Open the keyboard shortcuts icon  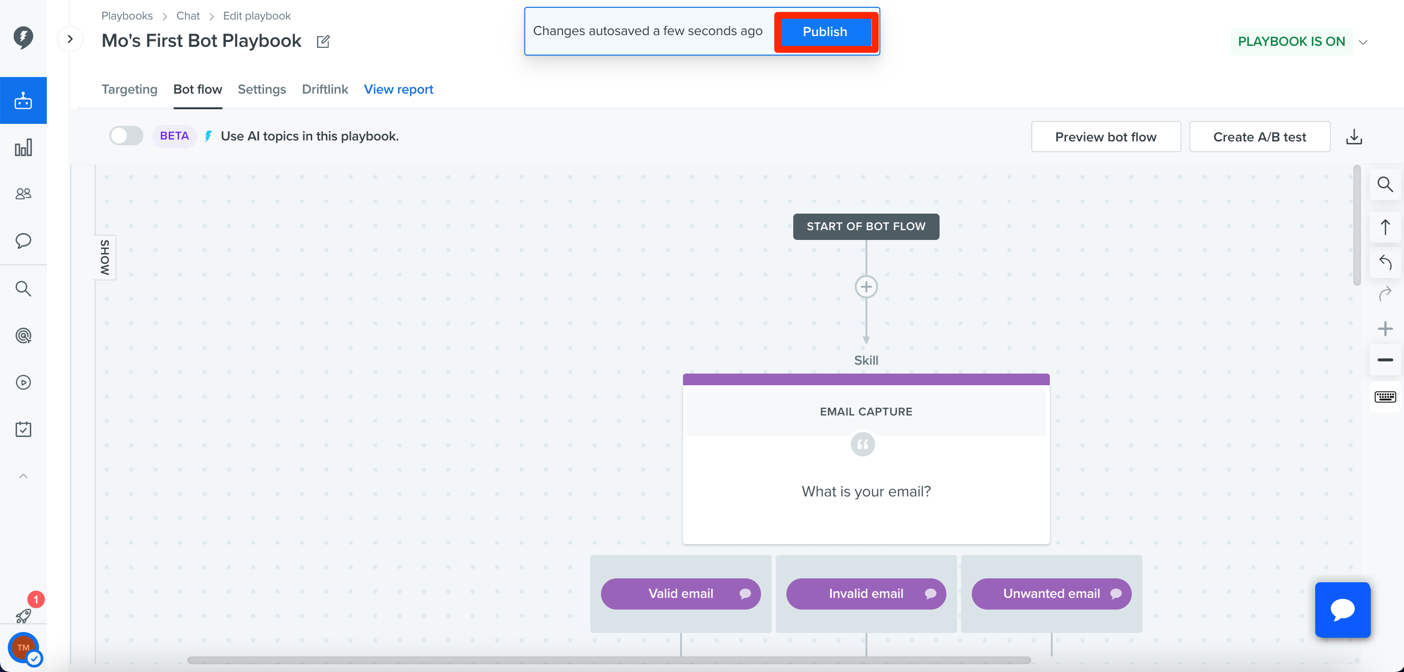[1385, 397]
